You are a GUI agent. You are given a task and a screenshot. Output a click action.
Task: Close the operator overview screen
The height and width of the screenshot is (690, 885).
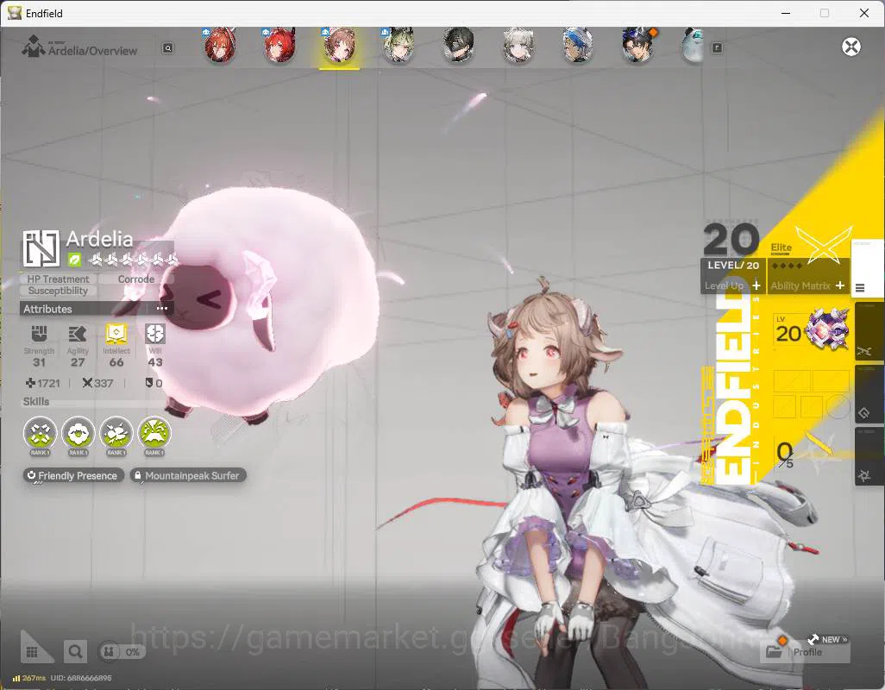point(851,47)
